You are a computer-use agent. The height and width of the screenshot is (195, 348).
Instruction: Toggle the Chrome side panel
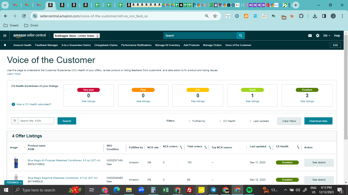(x=324, y=16)
